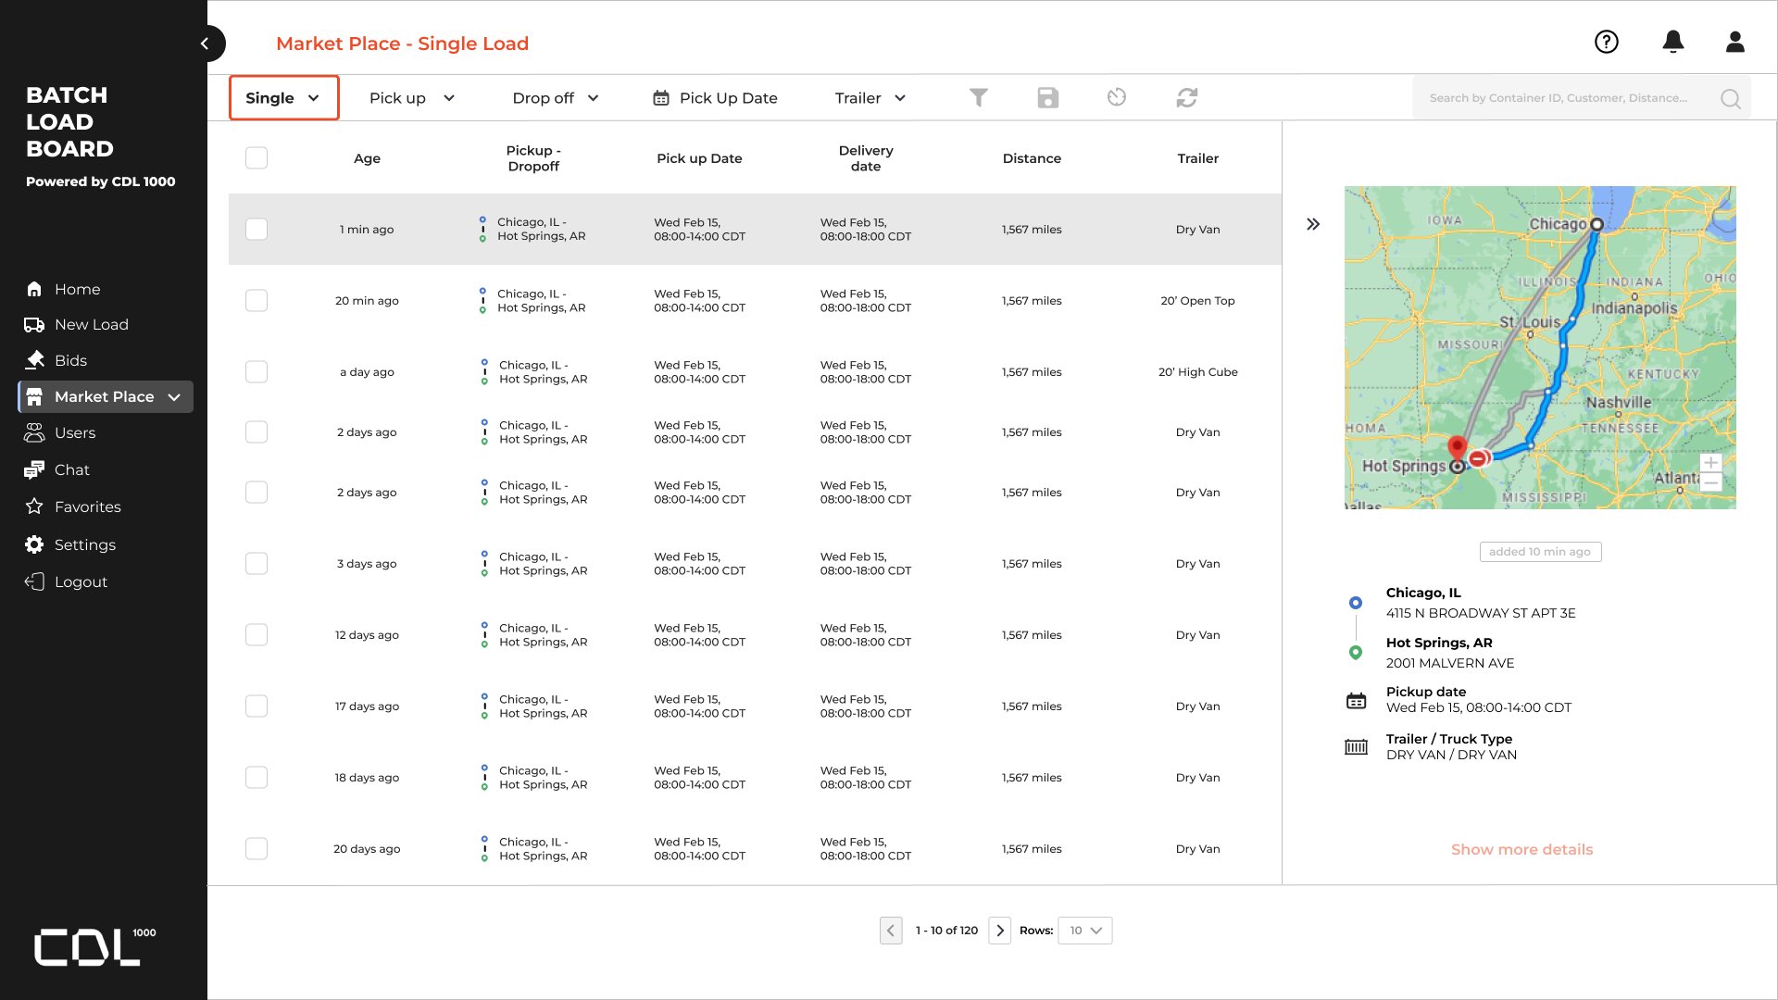Click the Bids gavel icon
The height and width of the screenshot is (1000, 1778).
pos(34,360)
